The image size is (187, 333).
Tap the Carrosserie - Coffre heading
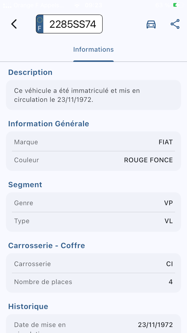(x=47, y=246)
